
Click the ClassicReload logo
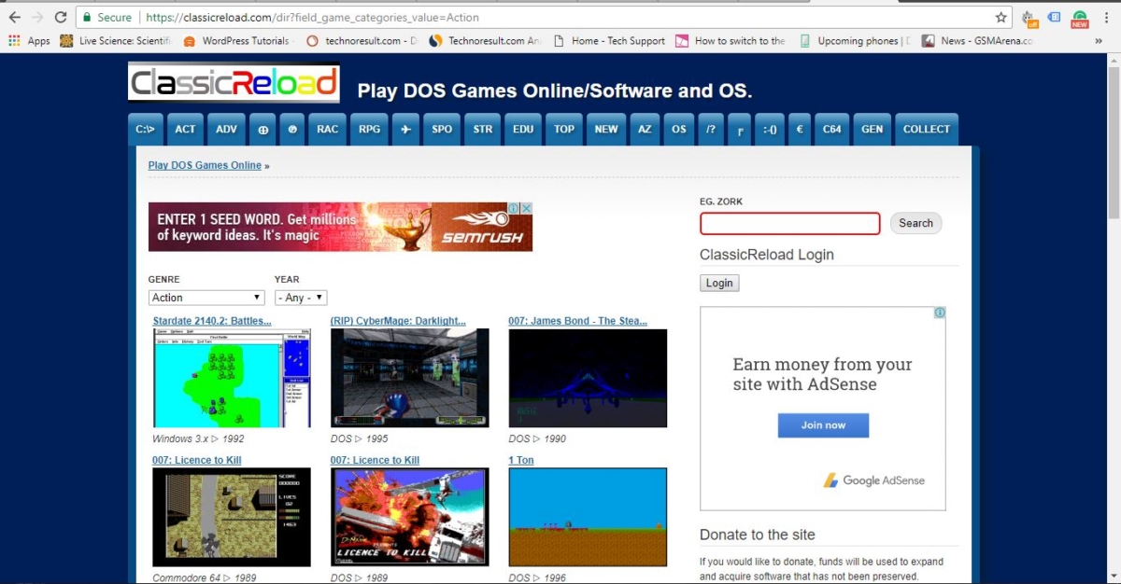coord(233,83)
